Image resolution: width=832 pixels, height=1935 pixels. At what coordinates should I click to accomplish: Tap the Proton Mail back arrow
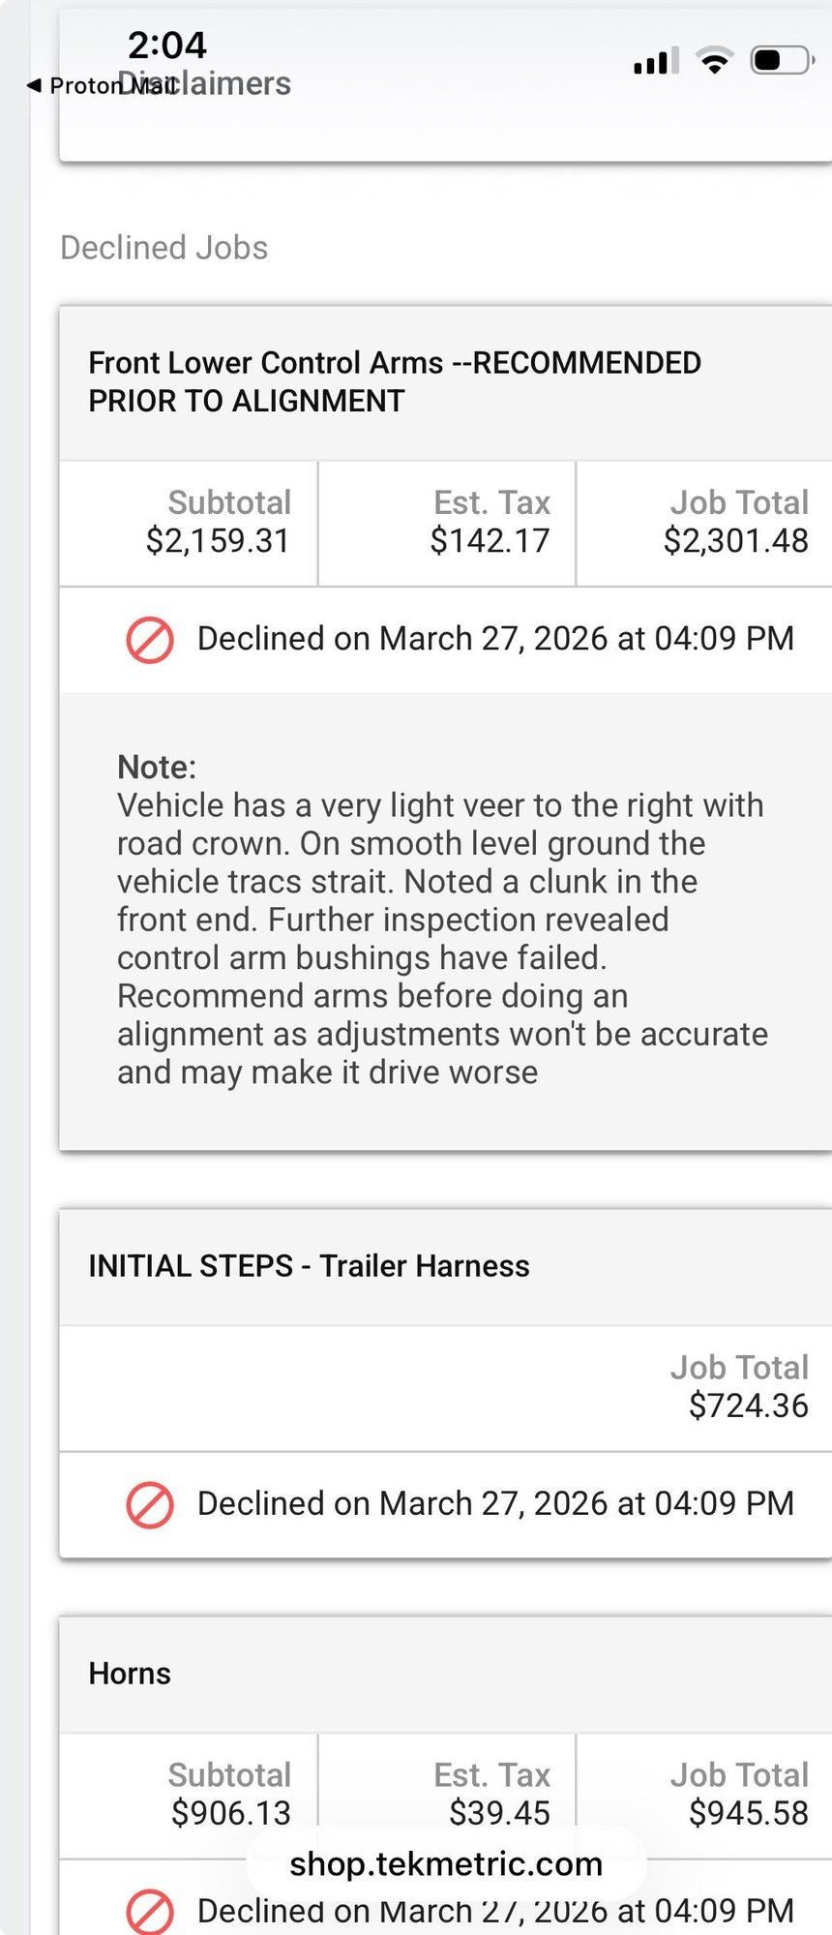35,86
